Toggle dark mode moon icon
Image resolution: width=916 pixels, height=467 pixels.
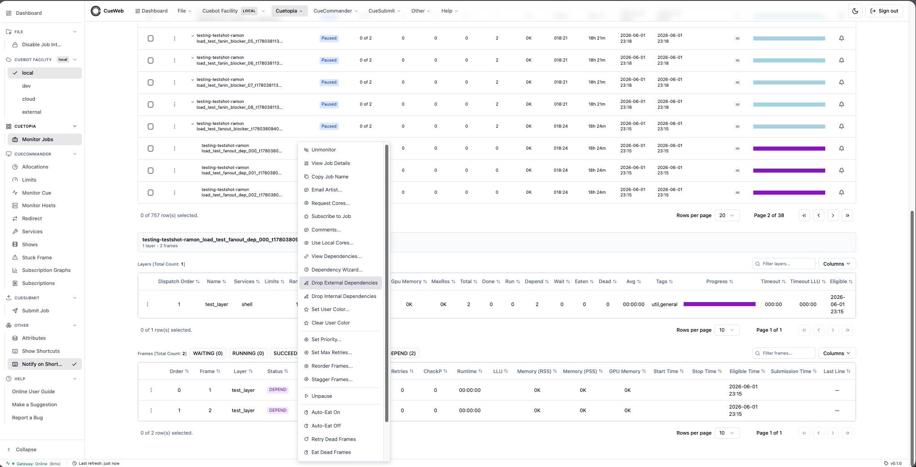point(855,11)
